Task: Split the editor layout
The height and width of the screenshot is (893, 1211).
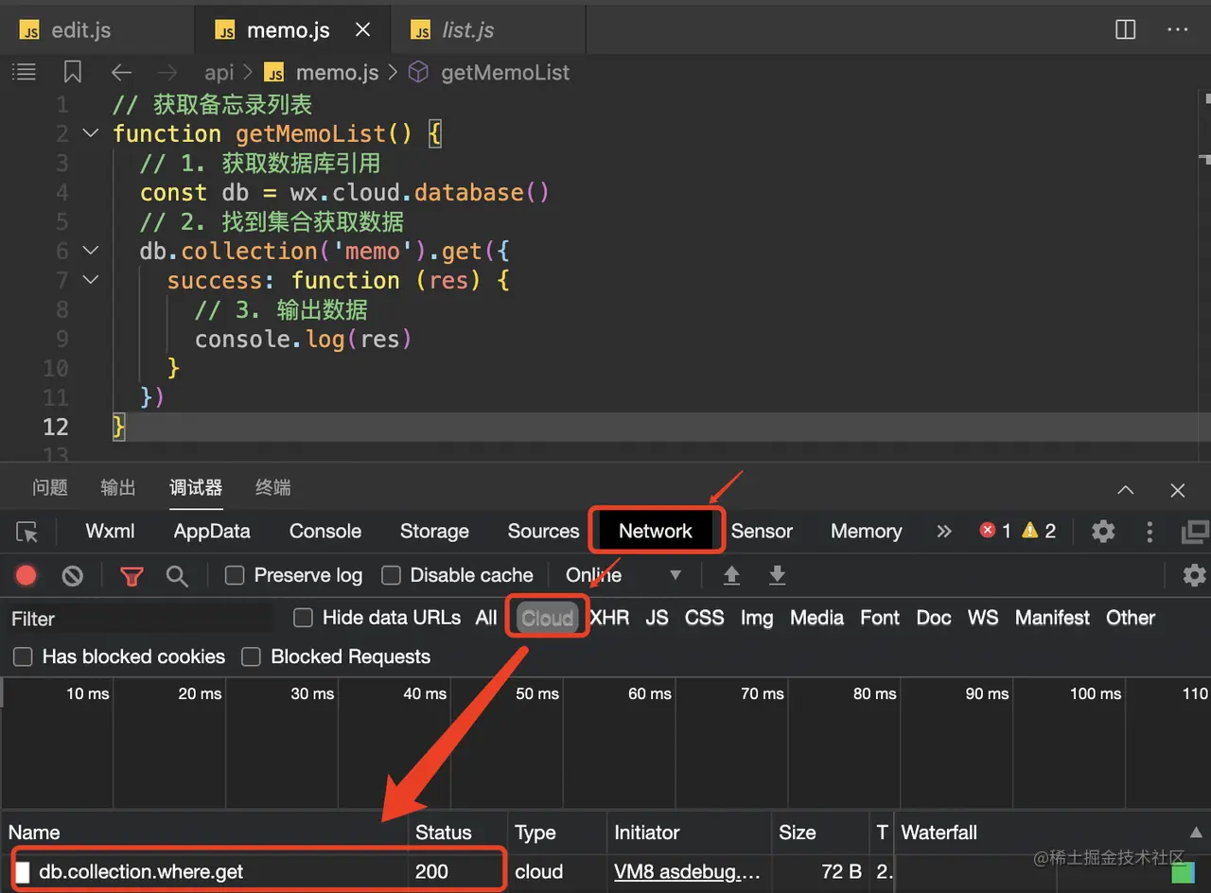Action: pos(1125,29)
